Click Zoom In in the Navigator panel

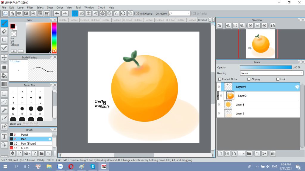228,26
